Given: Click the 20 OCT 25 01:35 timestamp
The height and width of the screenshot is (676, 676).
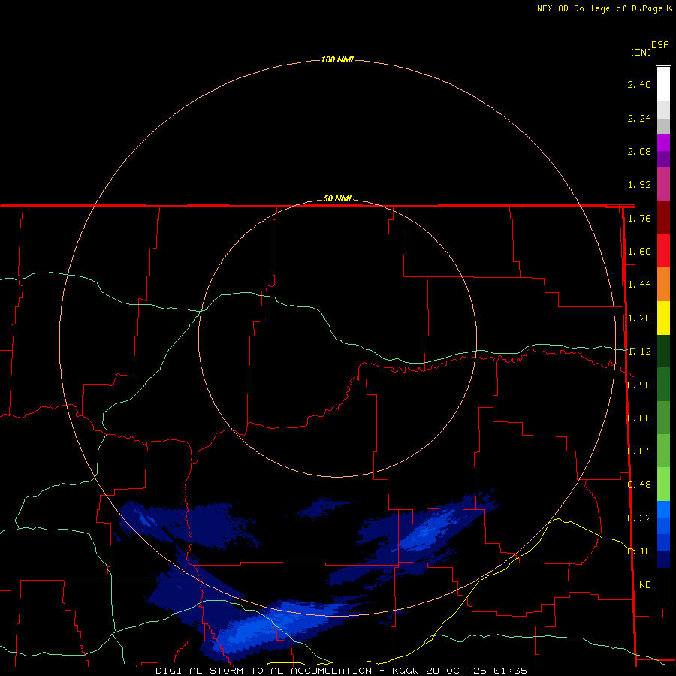Looking at the screenshot, I should pos(476,671).
